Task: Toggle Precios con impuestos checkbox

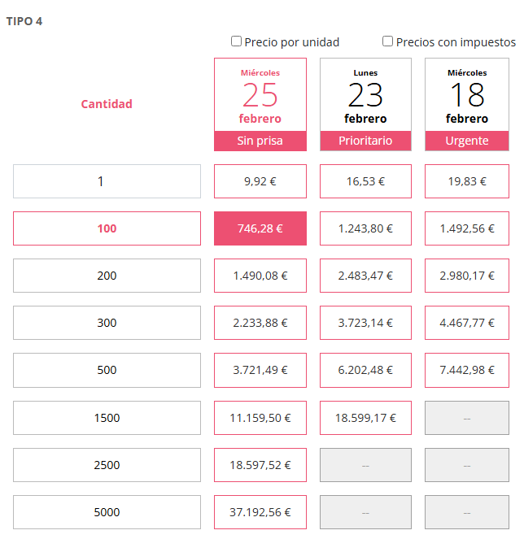Action: (x=388, y=41)
